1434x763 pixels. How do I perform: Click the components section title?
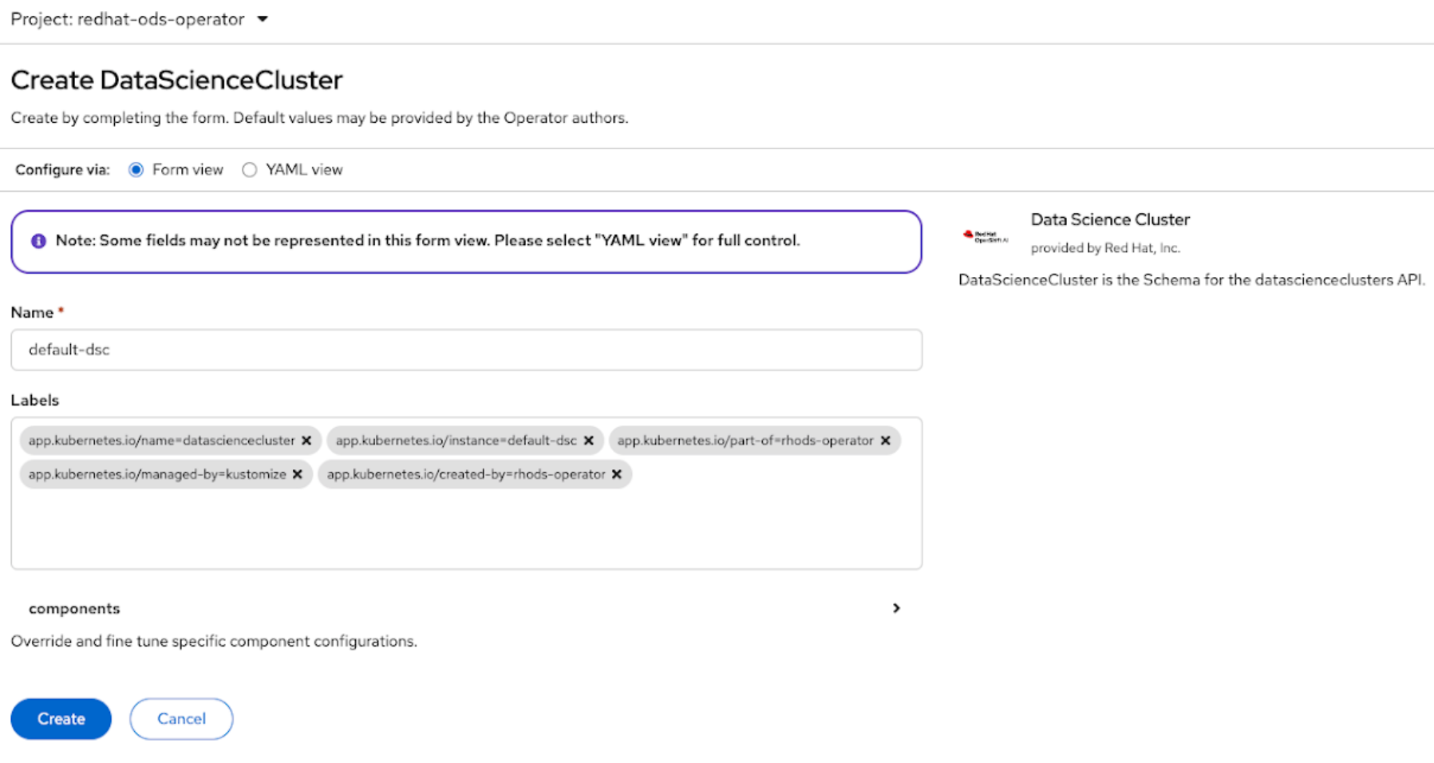pyautogui.click(x=74, y=609)
